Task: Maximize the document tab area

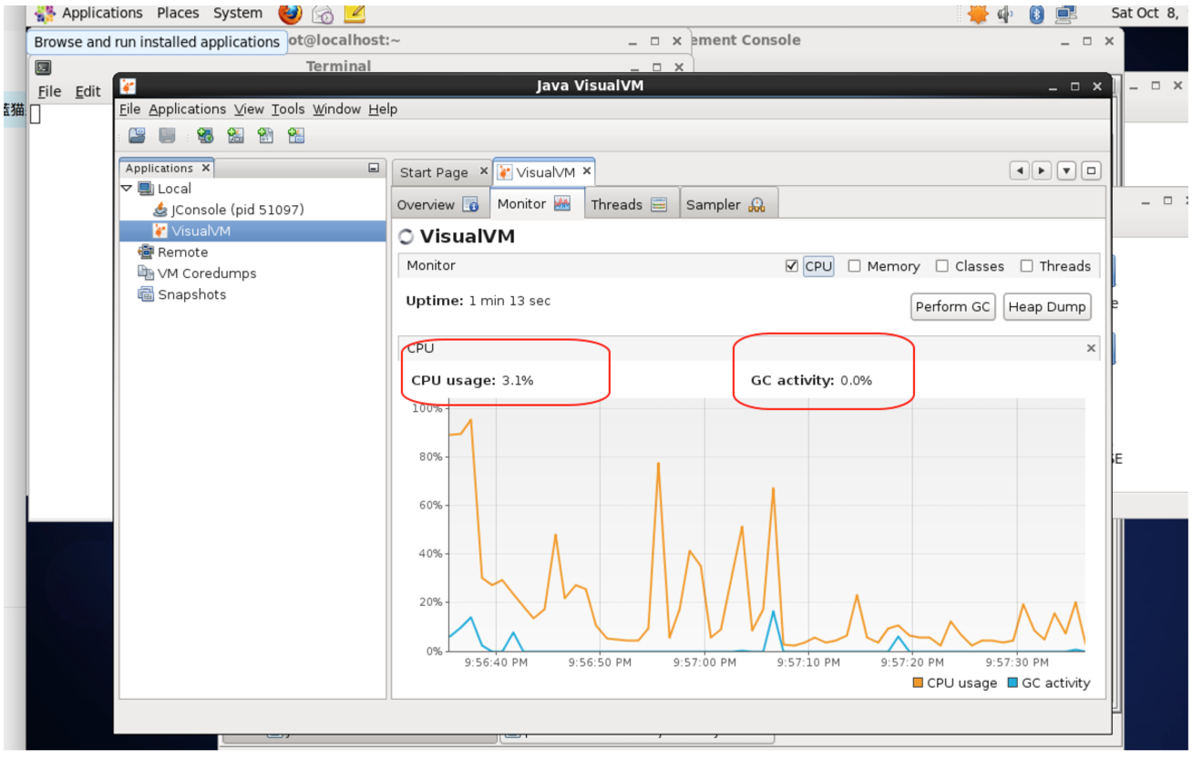Action: point(1091,170)
